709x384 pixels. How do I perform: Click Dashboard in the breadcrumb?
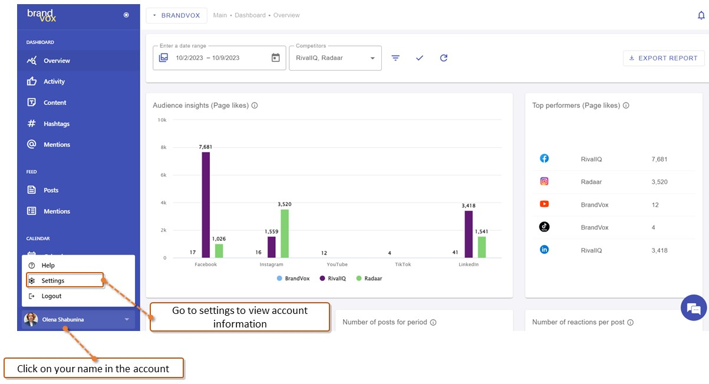250,15
